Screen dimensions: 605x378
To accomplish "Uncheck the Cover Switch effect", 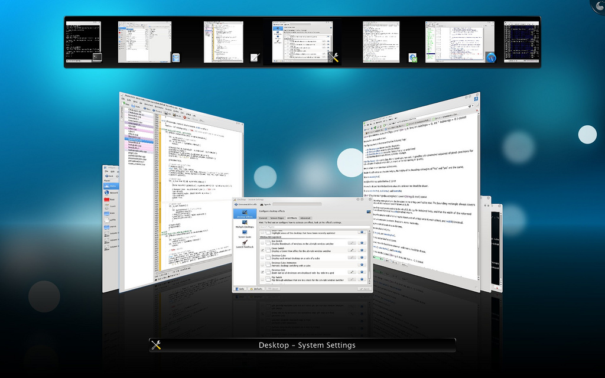I will point(263,251).
